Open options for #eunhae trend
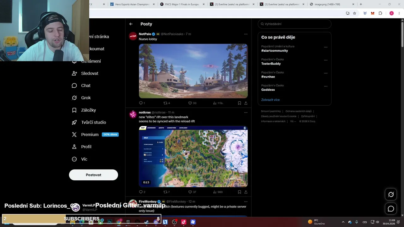Image resolution: width=404 pixels, height=227 pixels. click(x=326, y=73)
